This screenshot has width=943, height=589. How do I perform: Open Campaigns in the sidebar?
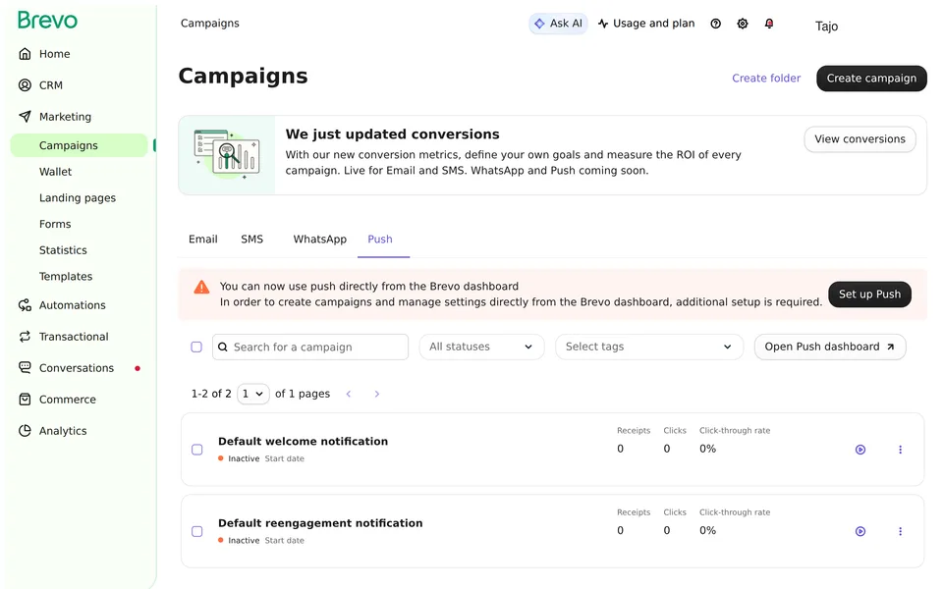[79, 145]
